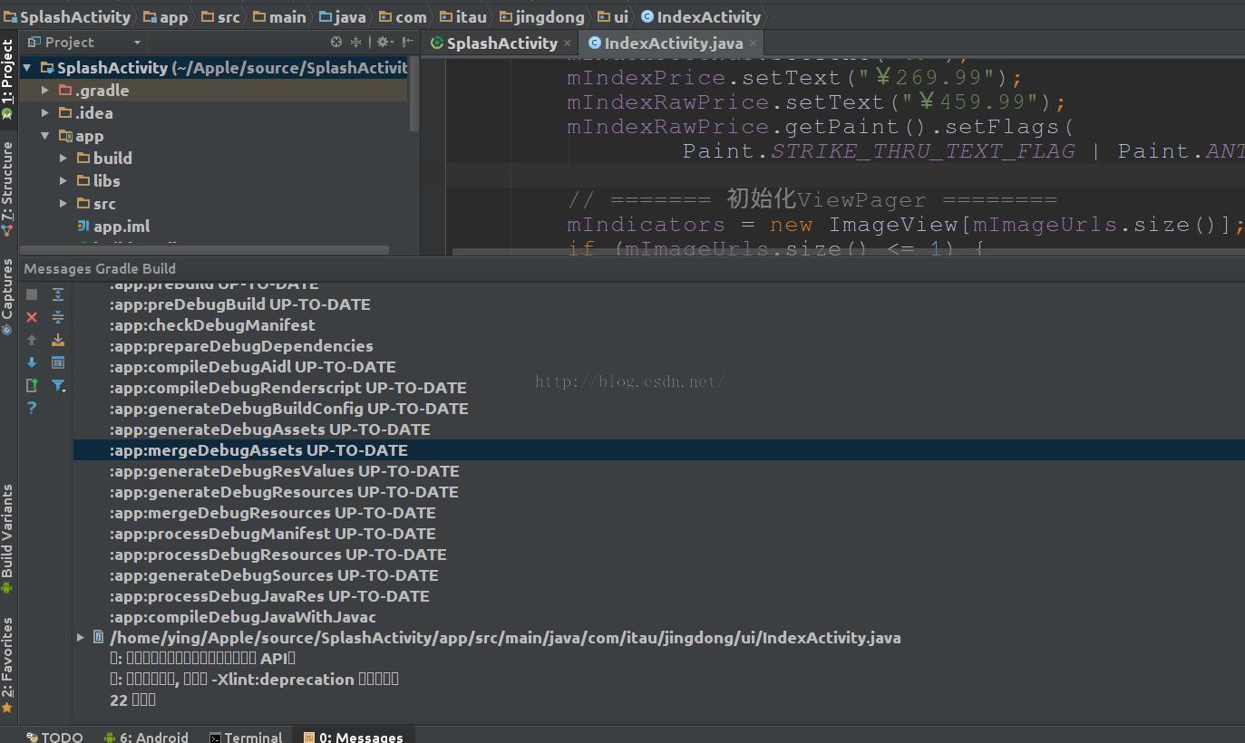Toggle the 7: Structure tool window tab
This screenshot has height=743, width=1245.
click(8, 189)
